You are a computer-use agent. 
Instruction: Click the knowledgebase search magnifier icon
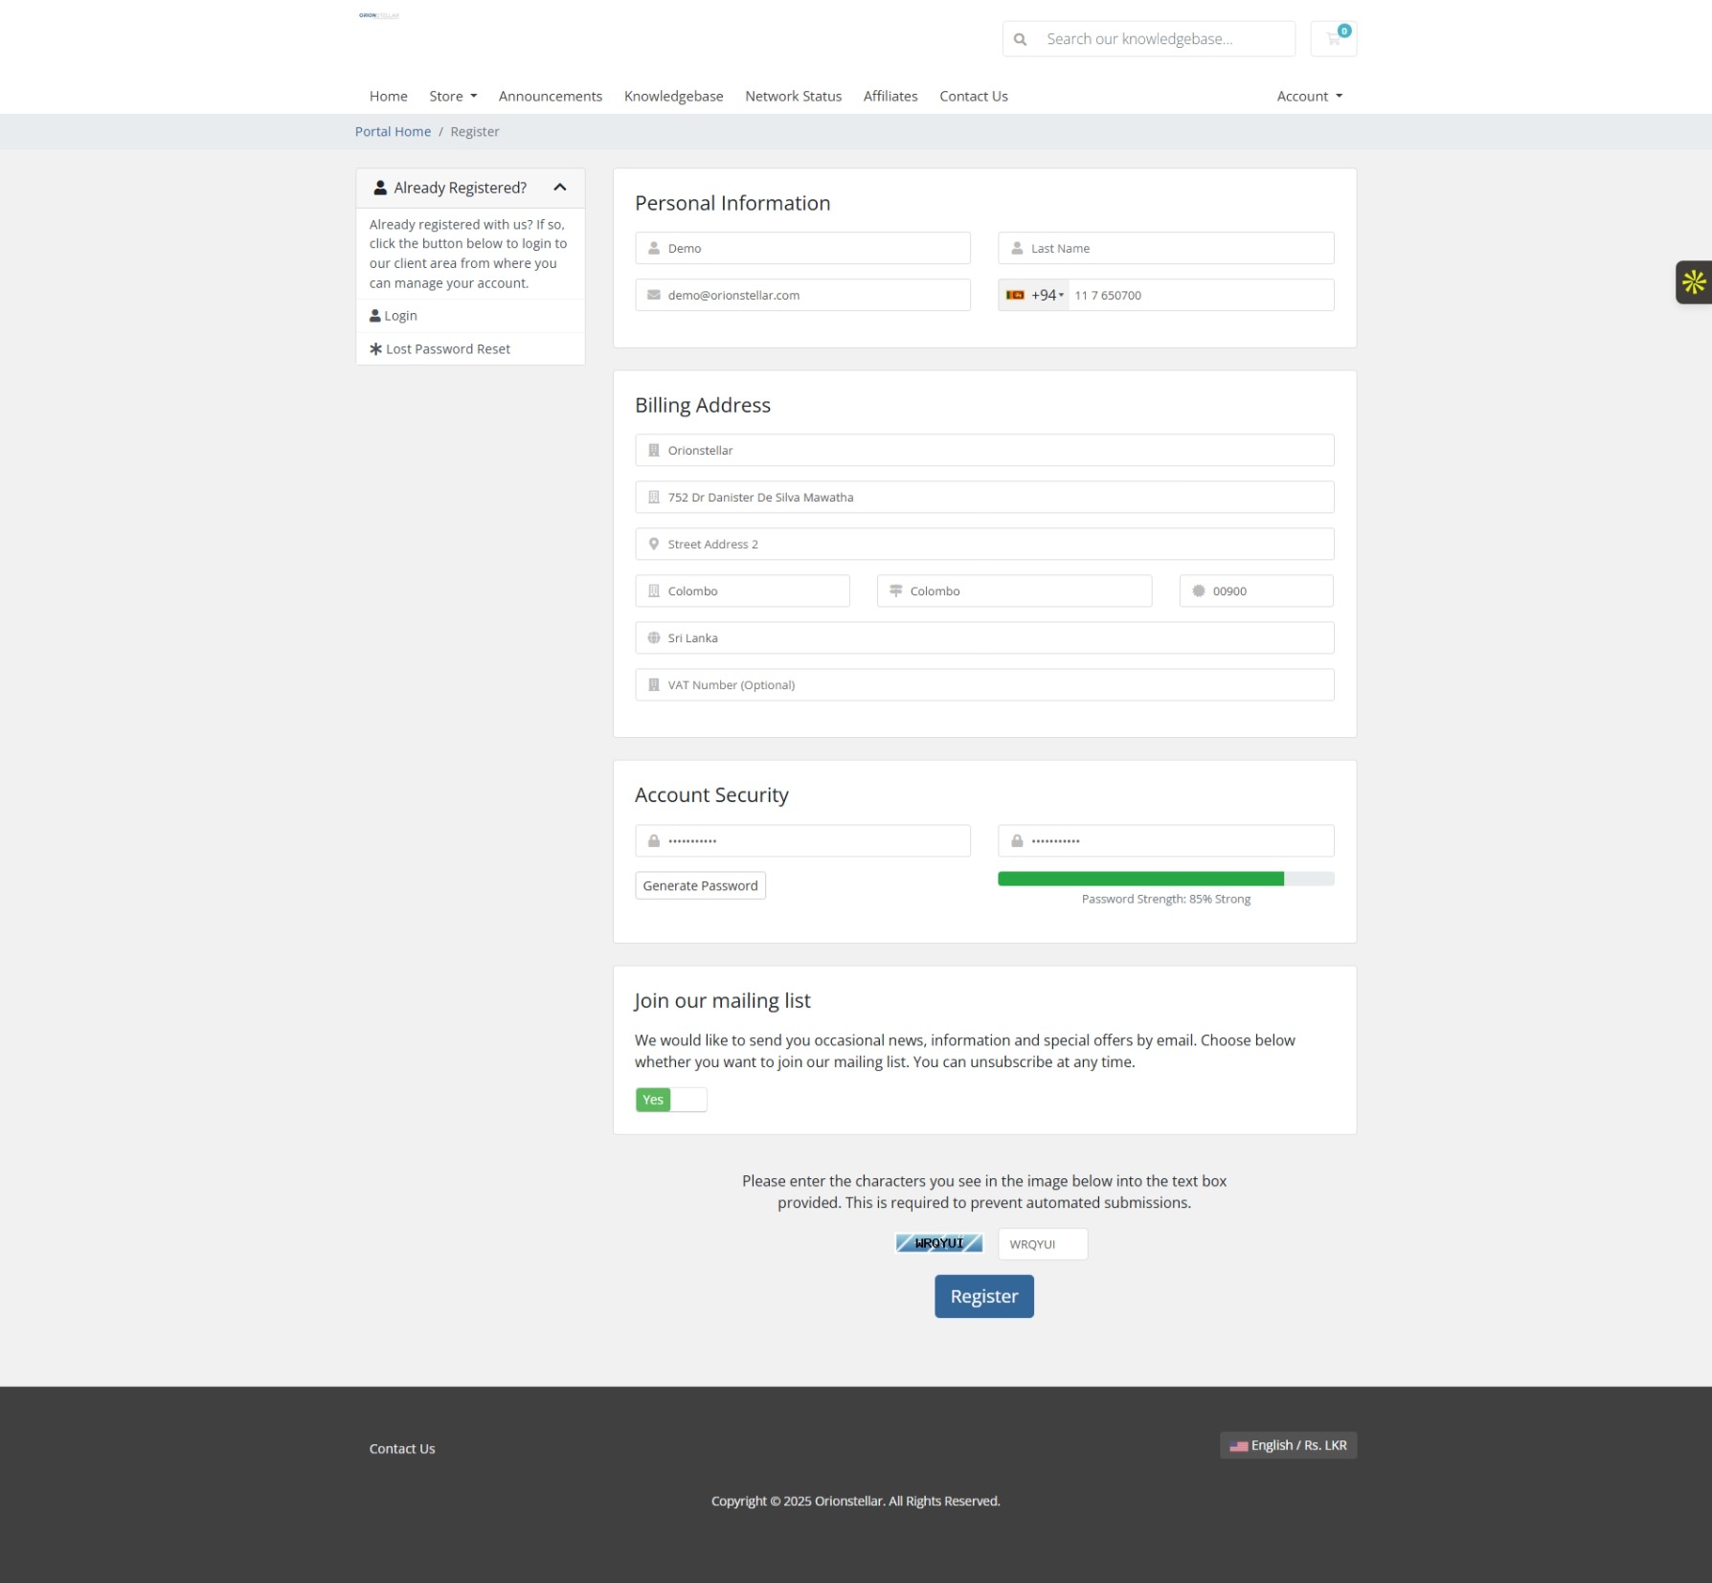click(x=1020, y=39)
